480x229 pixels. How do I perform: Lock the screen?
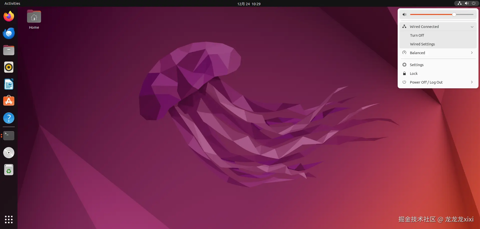(438, 73)
